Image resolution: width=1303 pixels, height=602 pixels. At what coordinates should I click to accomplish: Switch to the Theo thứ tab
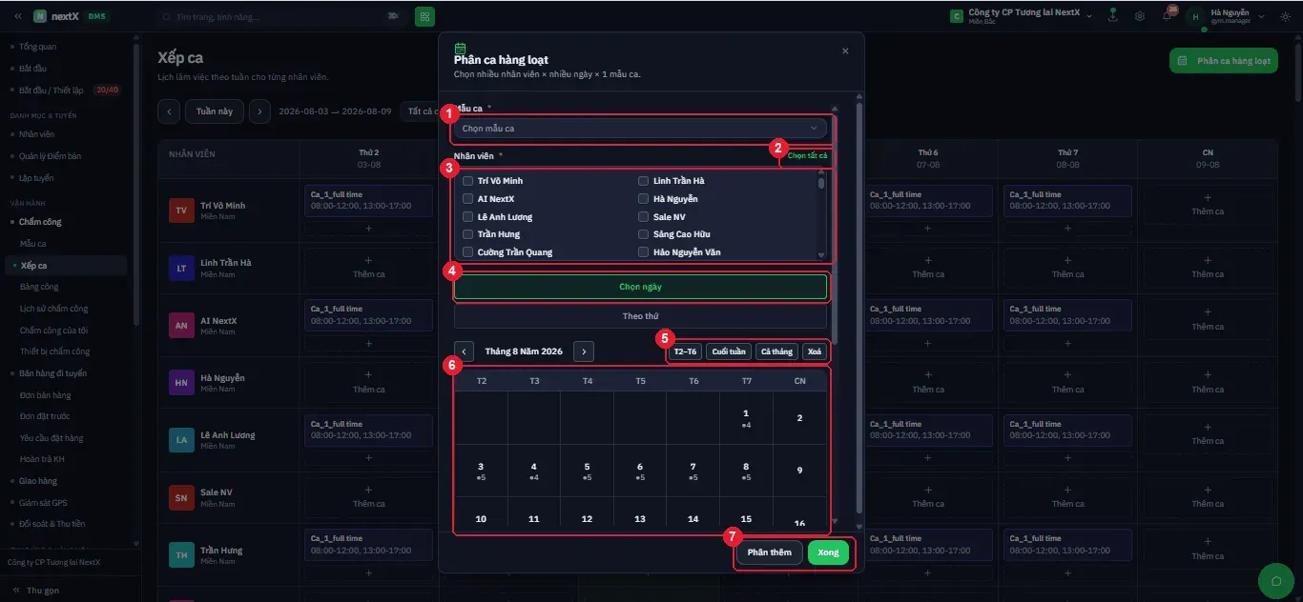pos(640,316)
